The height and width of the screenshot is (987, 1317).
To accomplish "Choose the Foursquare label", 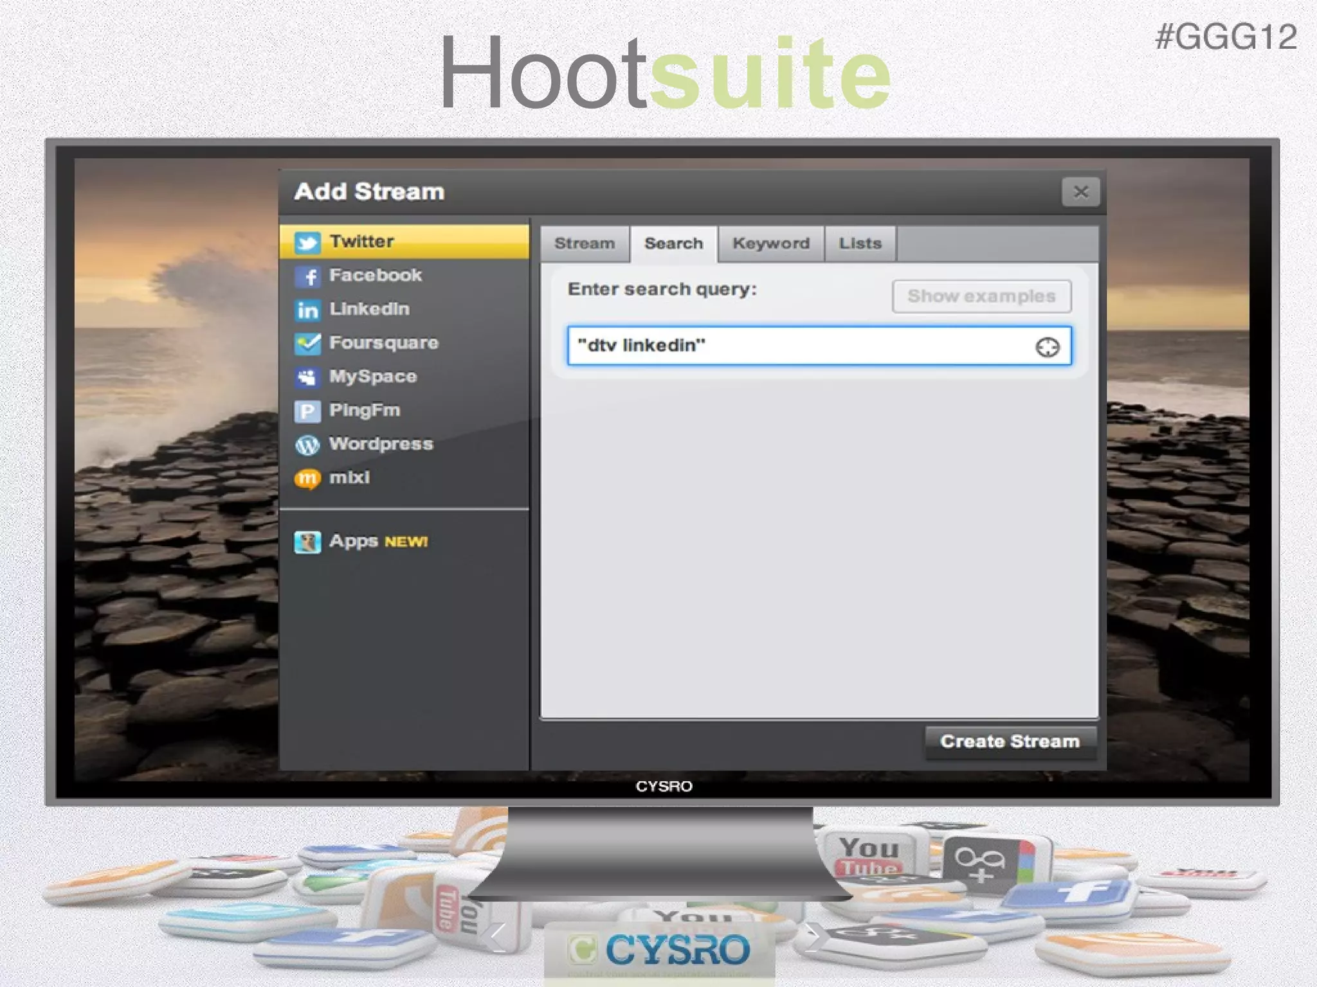I will point(384,343).
